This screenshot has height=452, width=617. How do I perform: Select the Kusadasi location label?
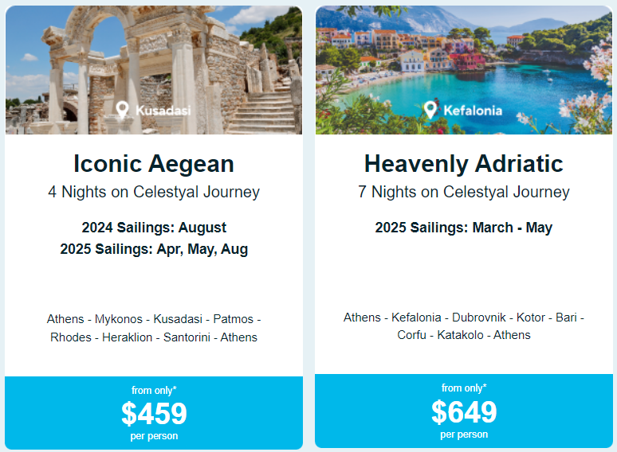coord(163,111)
